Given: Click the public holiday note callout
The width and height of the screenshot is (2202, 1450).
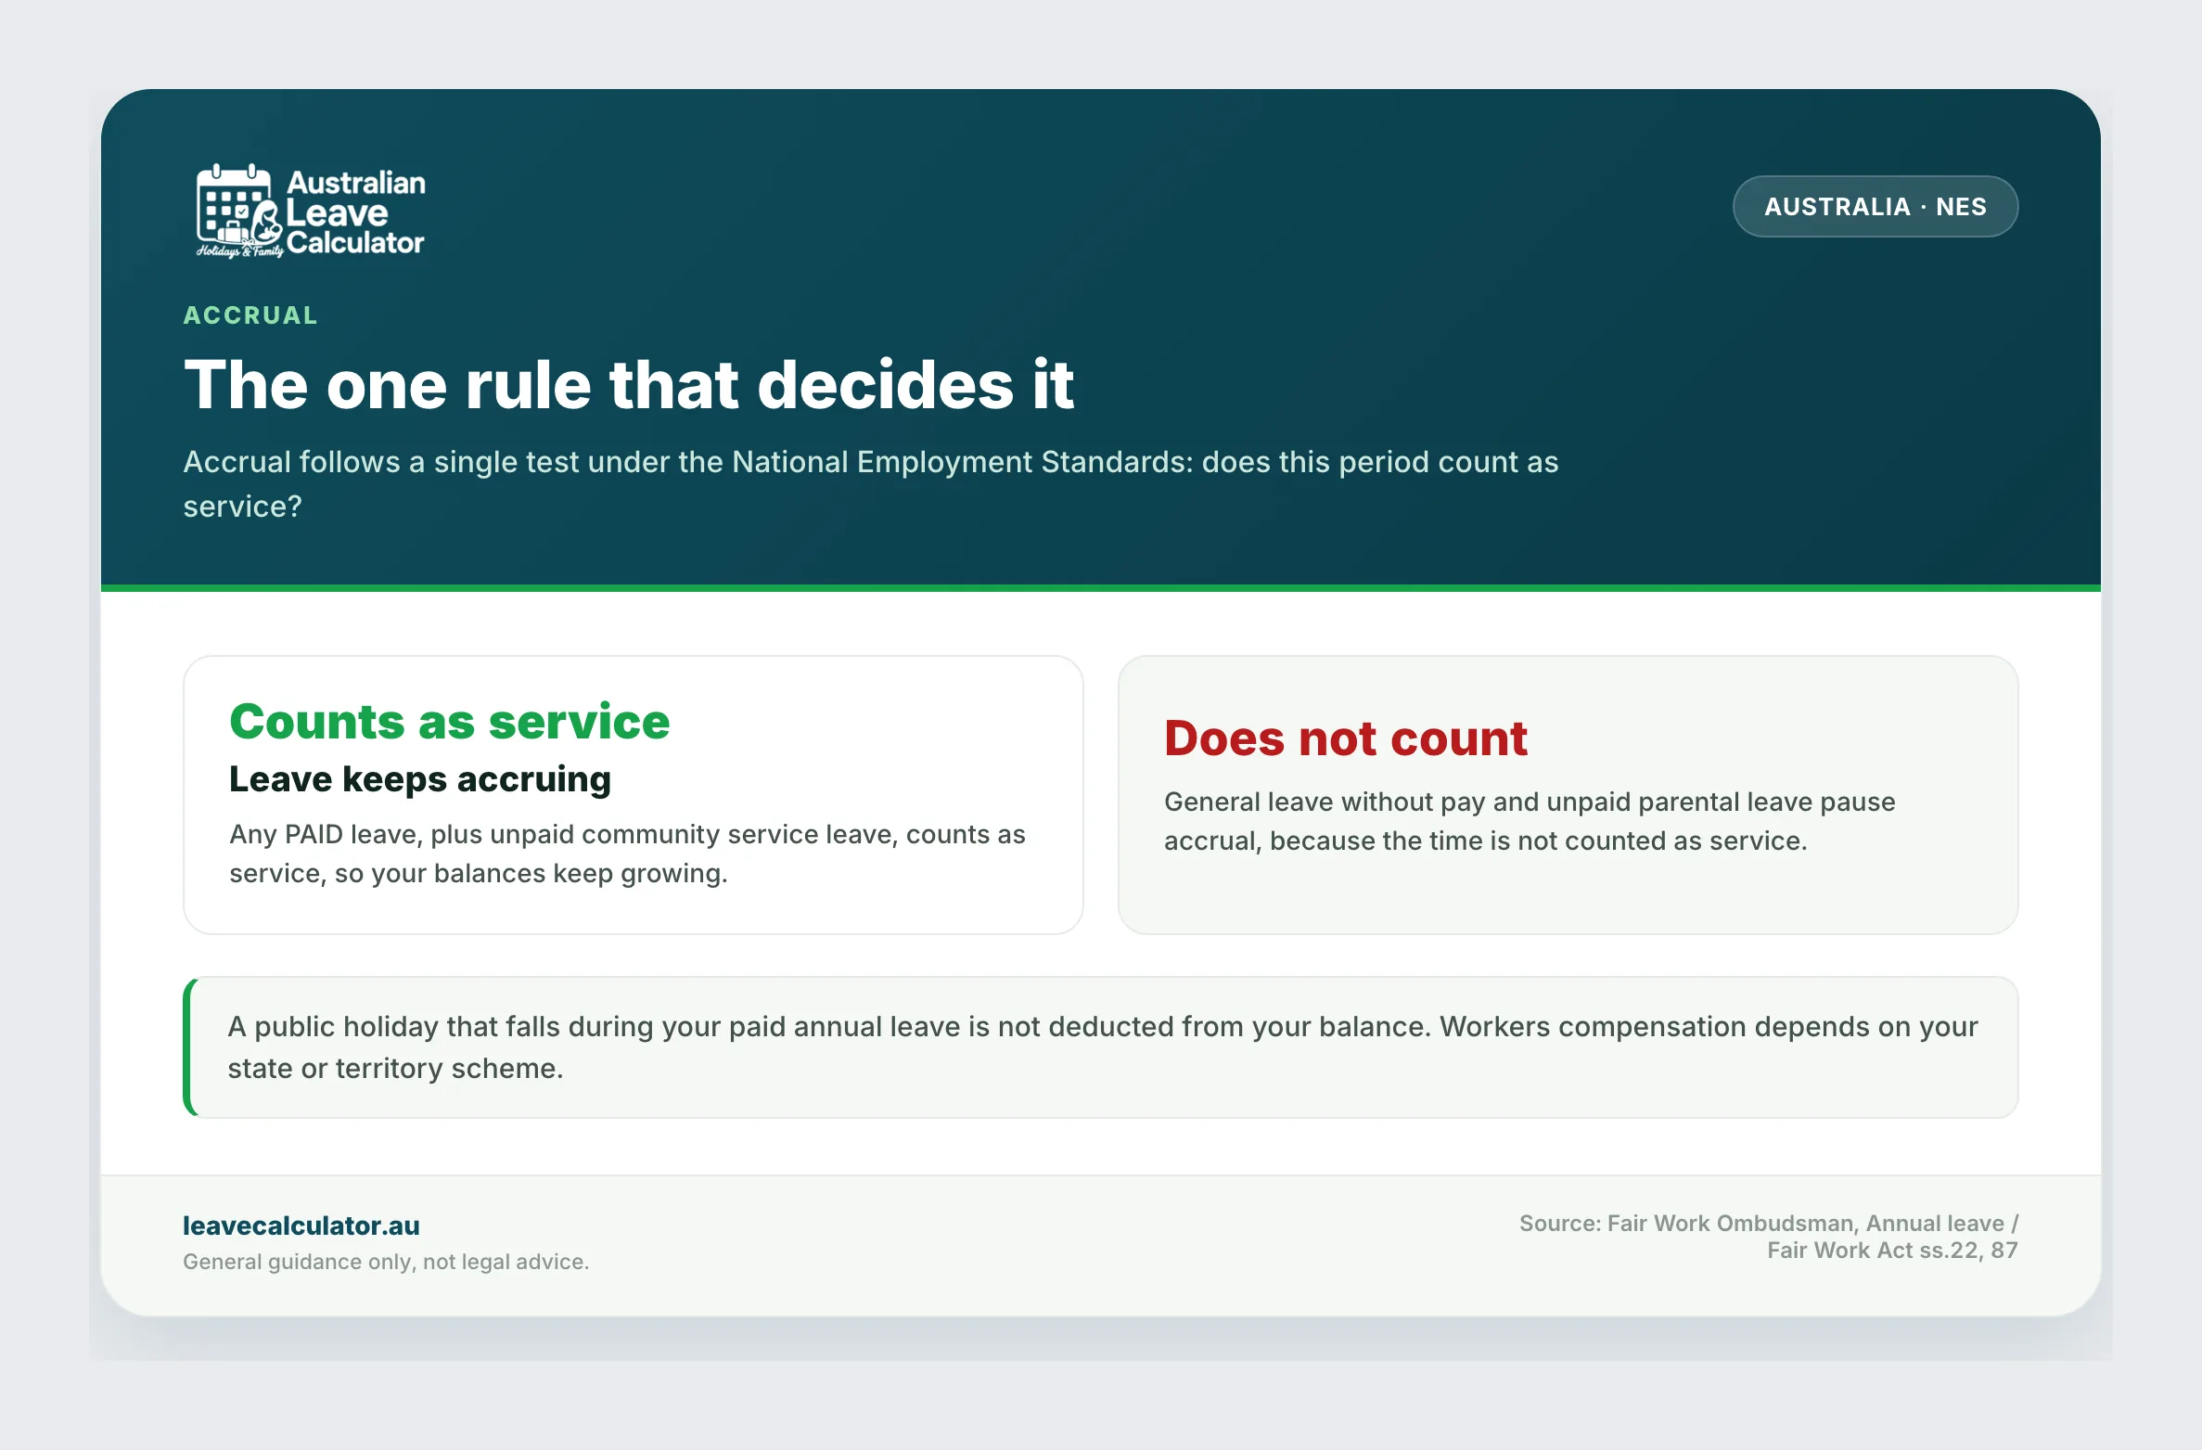Looking at the screenshot, I should [1100, 1047].
